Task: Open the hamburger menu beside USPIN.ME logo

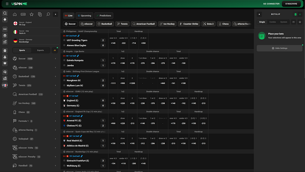Action: pos(7,4)
